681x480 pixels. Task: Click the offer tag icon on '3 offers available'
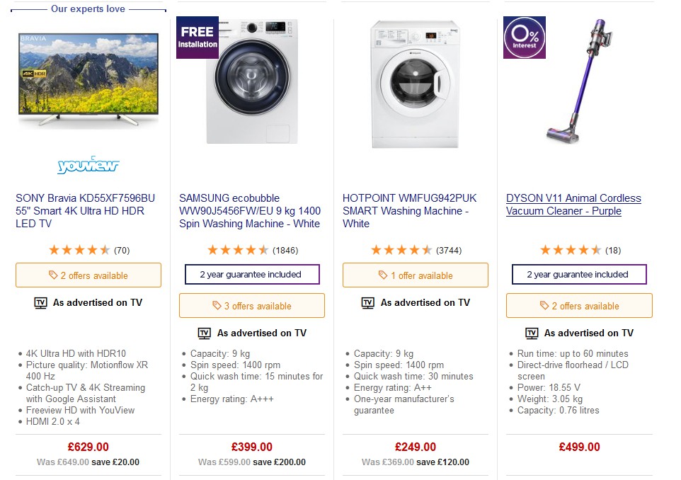218,305
